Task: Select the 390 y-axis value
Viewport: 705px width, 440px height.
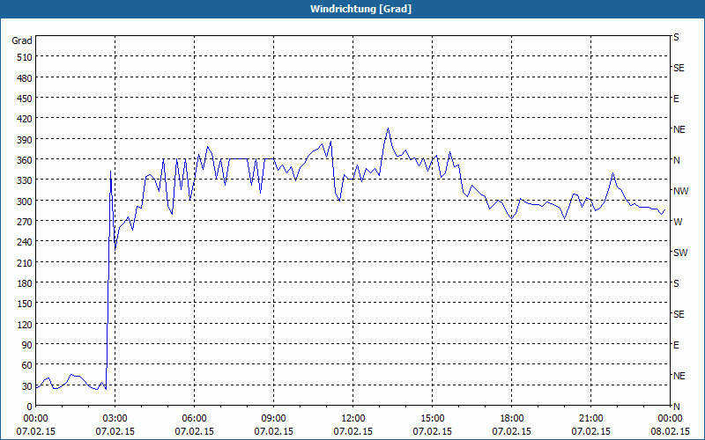Action: click(x=25, y=140)
